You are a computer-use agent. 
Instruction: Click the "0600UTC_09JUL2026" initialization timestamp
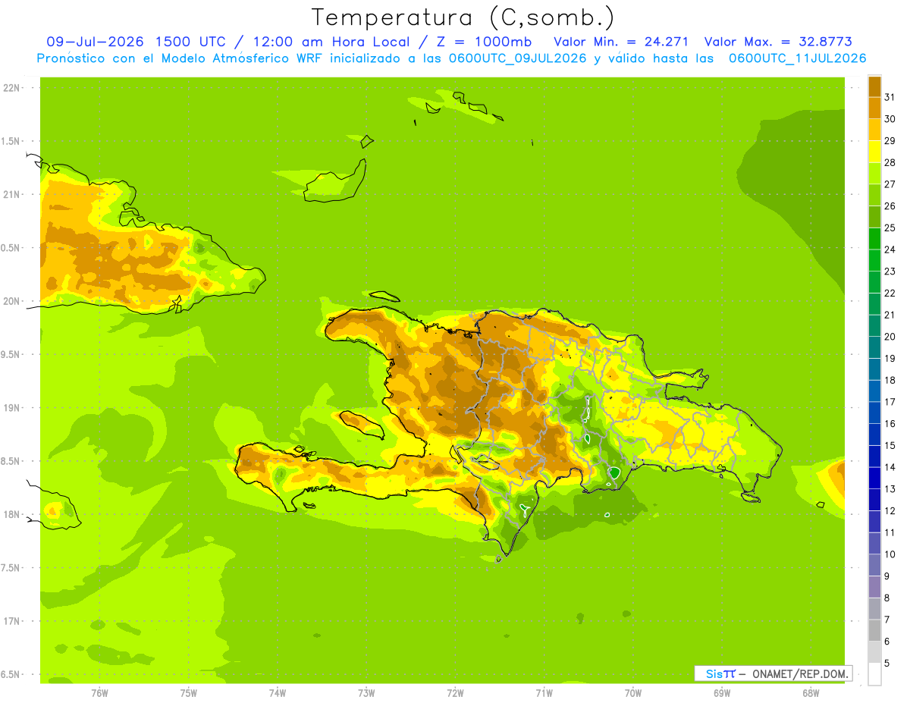pyautogui.click(x=519, y=58)
